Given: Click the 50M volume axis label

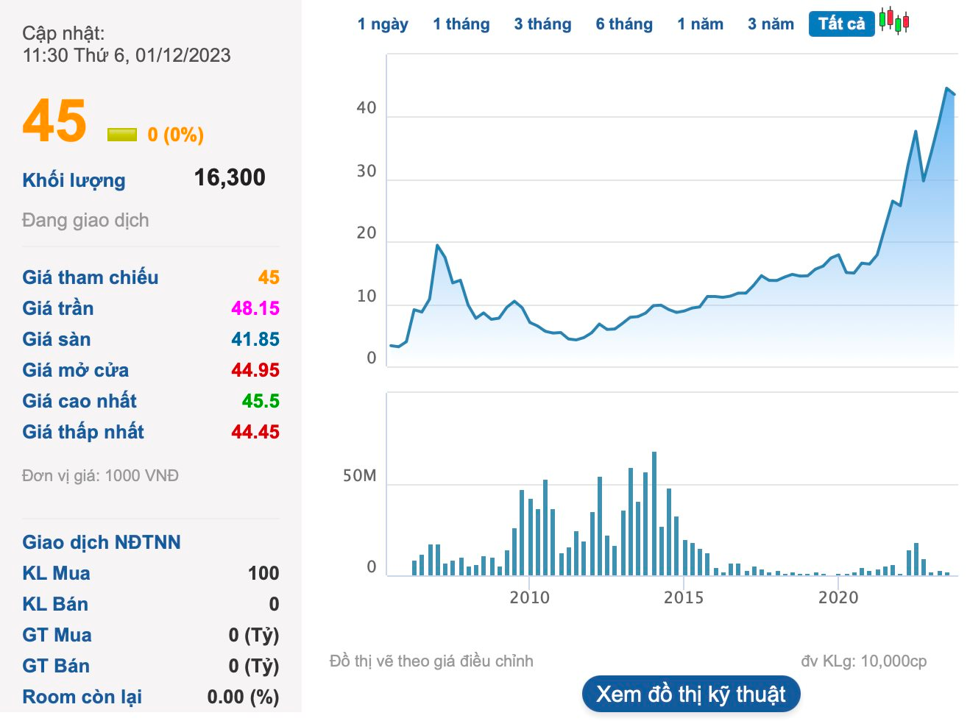Looking at the screenshot, I should [359, 476].
